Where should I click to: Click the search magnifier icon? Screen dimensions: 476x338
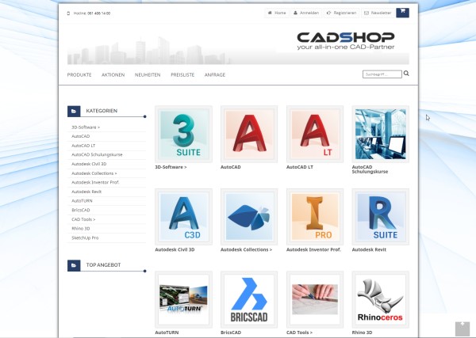click(x=406, y=74)
